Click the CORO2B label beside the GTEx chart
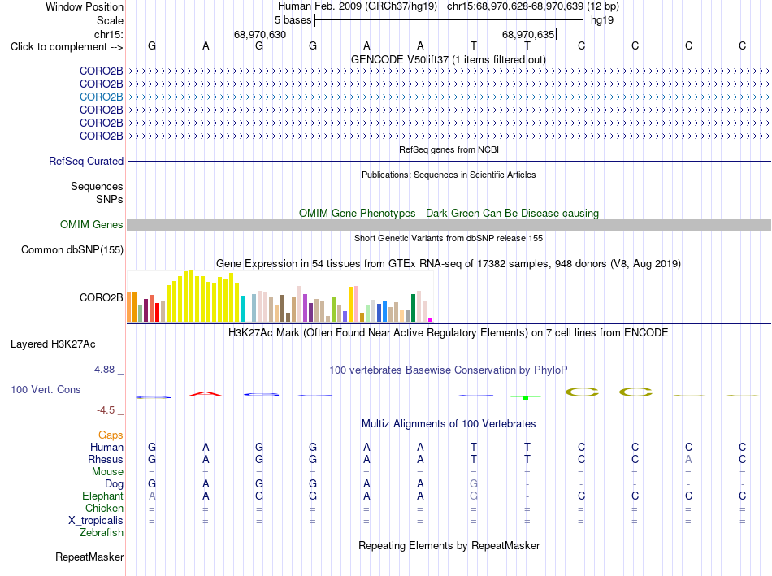This screenshot has width=772, height=576. click(101, 298)
